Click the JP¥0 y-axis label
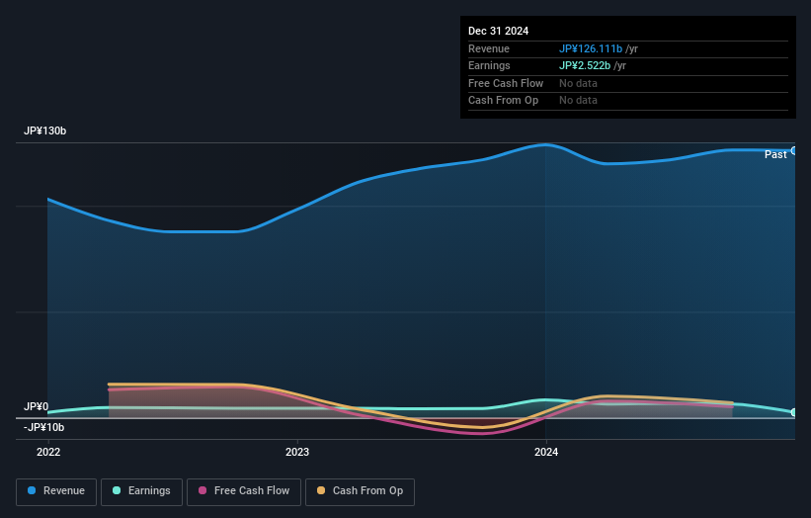This screenshot has width=811, height=518. pos(36,406)
